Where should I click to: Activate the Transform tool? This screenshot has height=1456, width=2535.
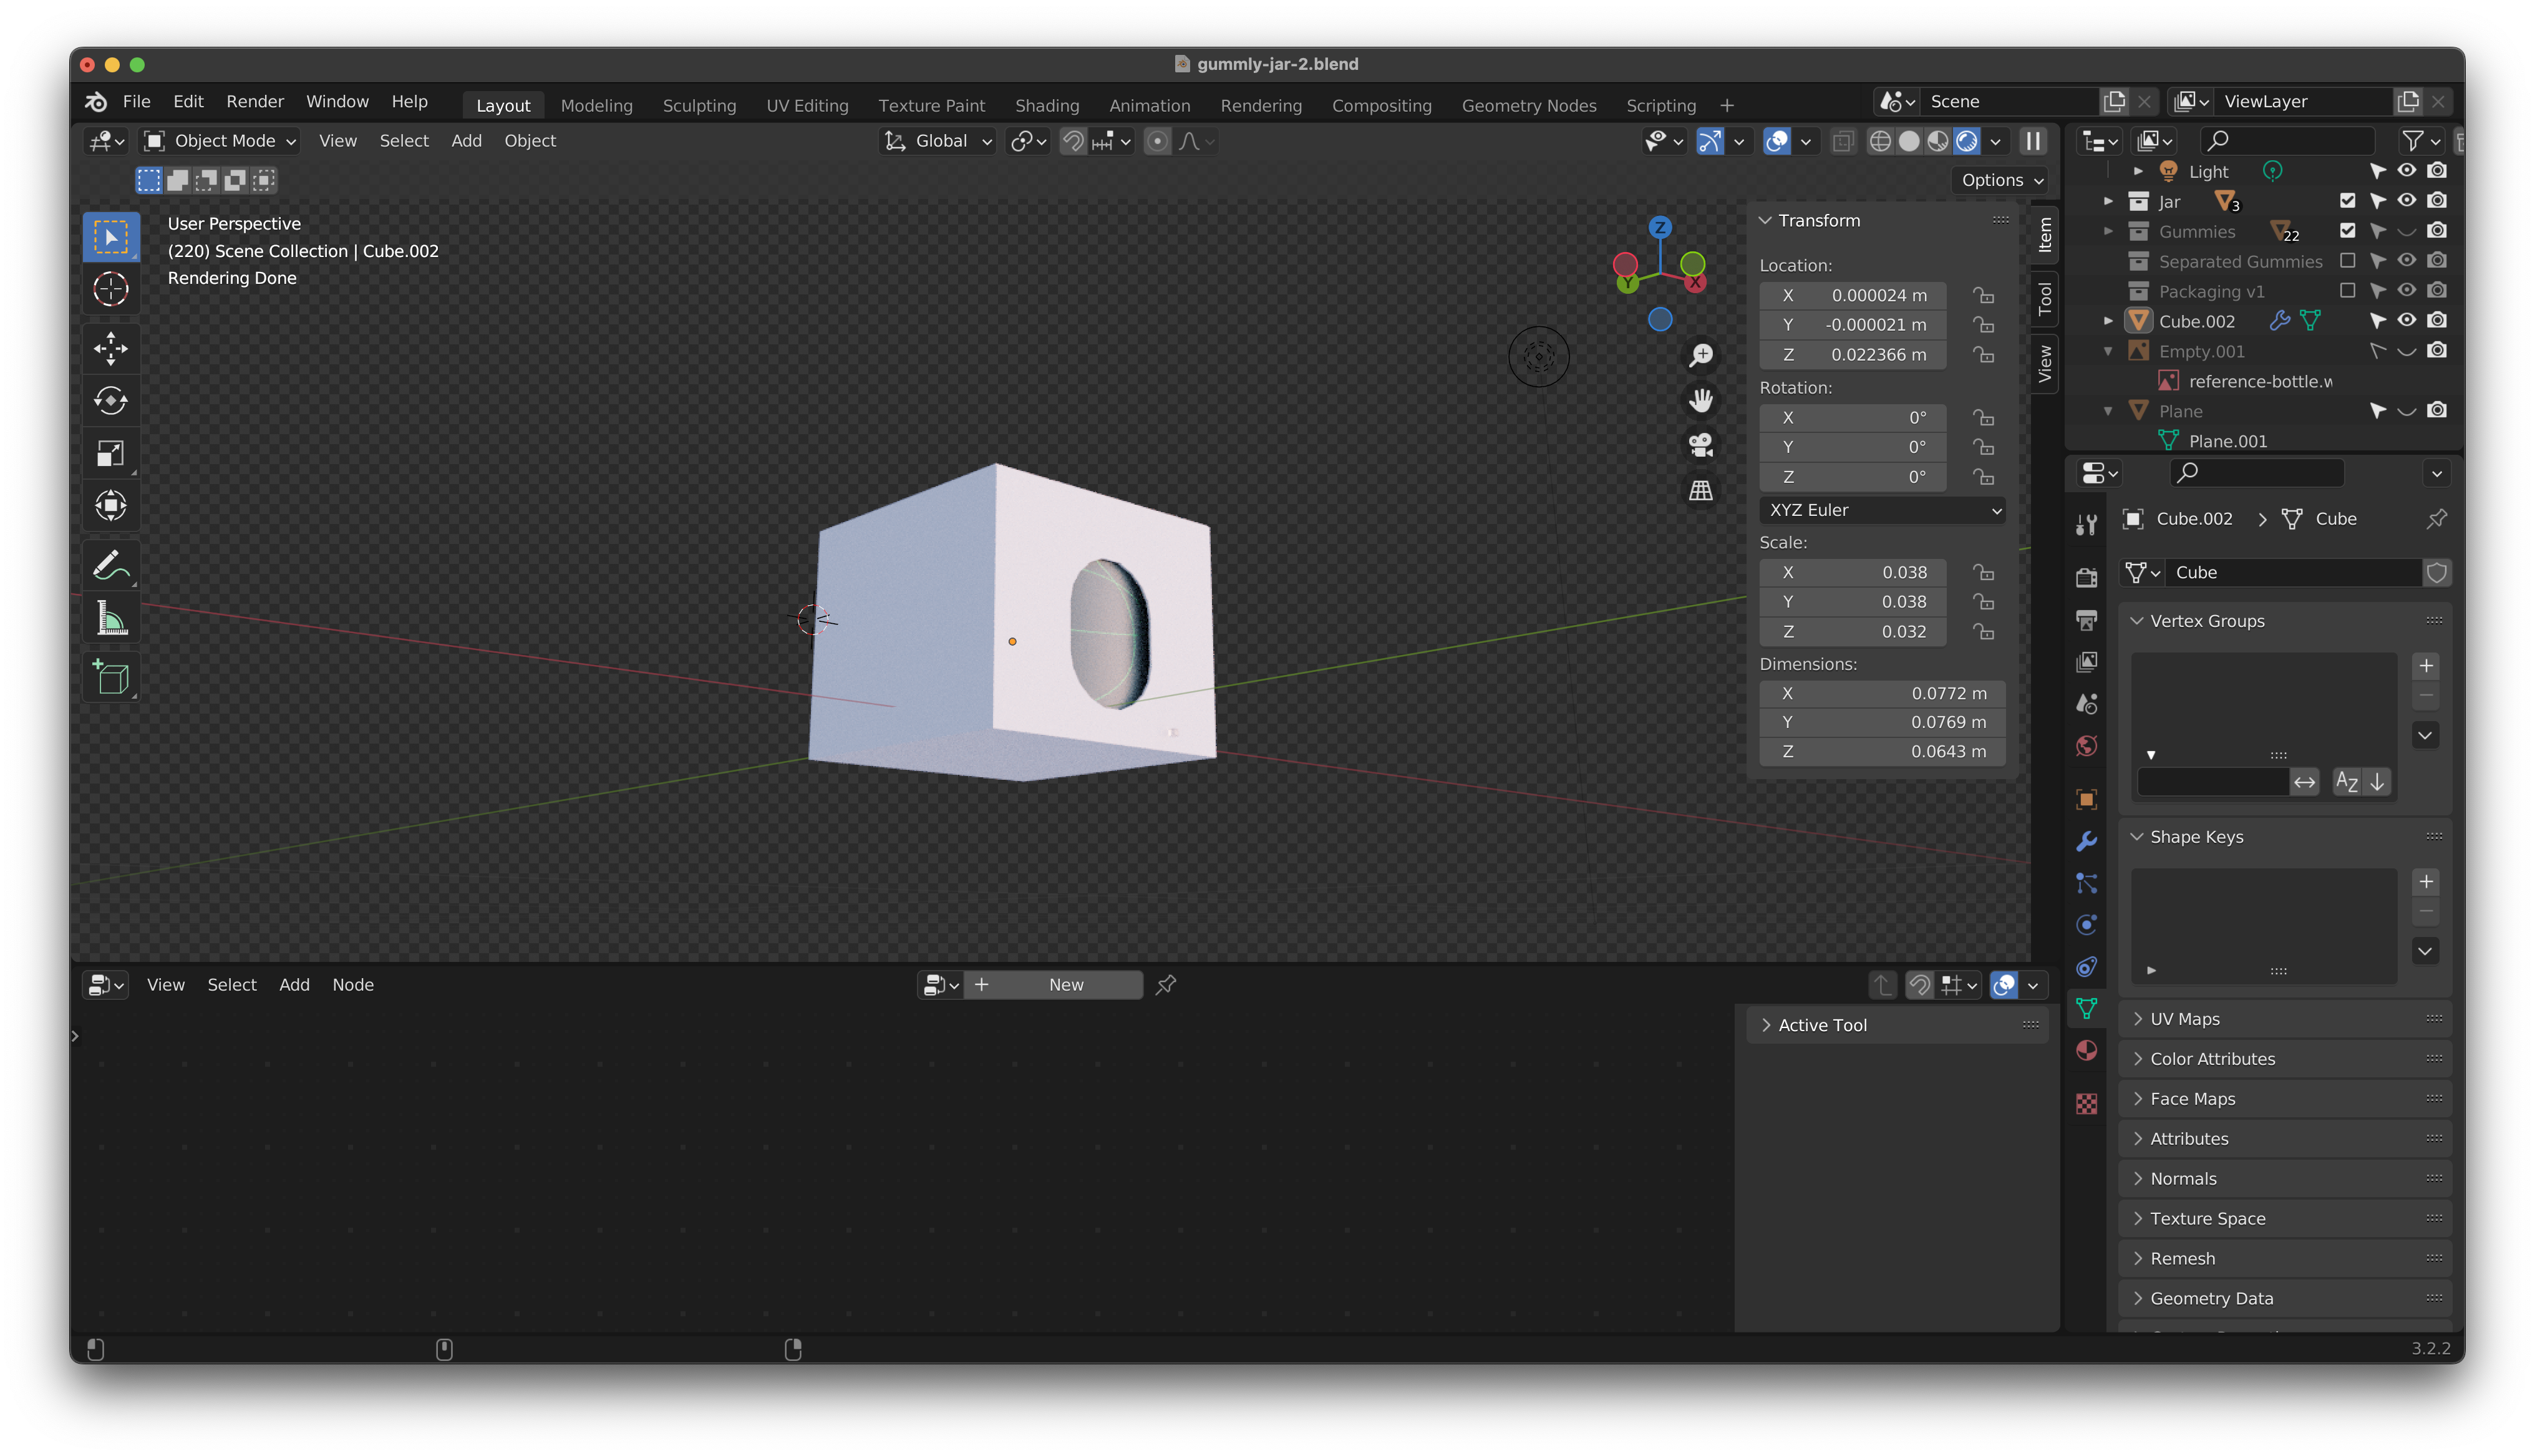click(110, 505)
